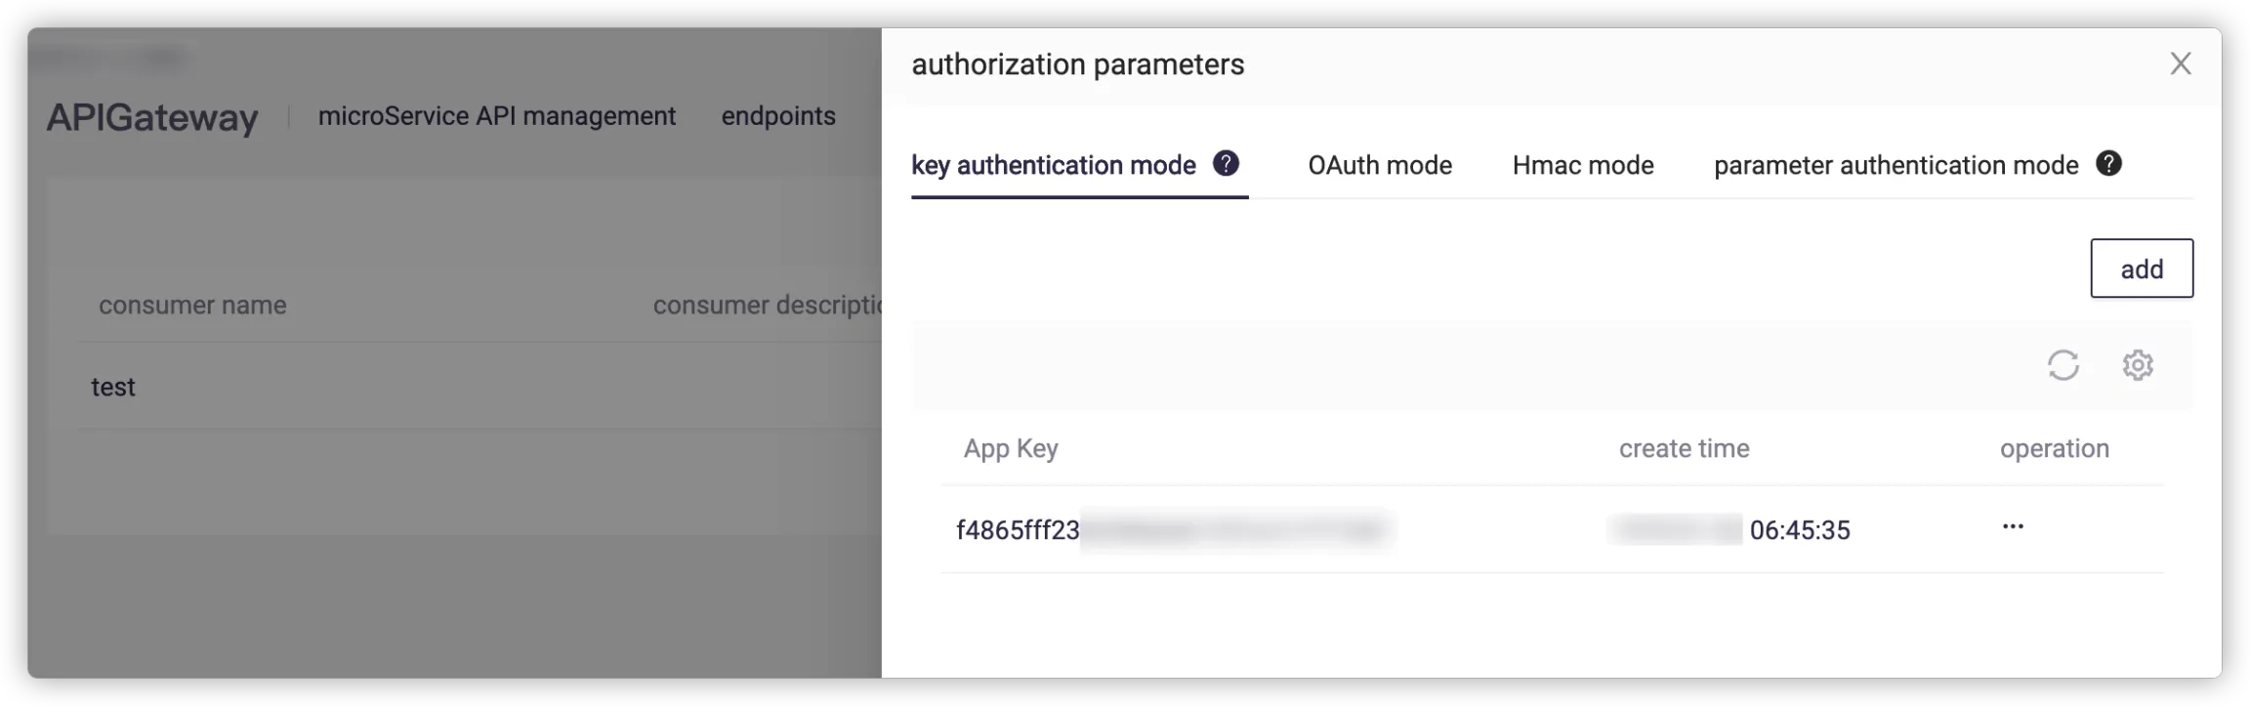This screenshot has width=2250, height=706.
Task: Click the App Key value f4865fff23
Action: tap(1018, 530)
